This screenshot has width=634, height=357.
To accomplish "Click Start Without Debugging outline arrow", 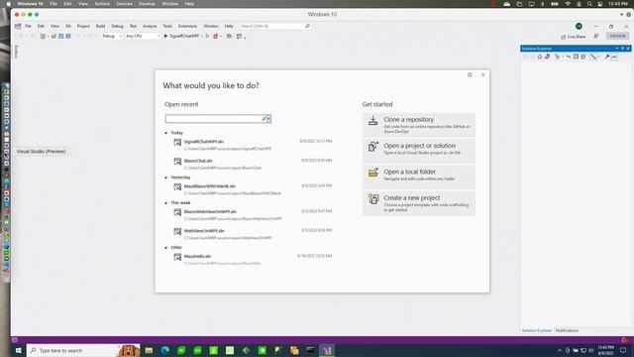I will (207, 36).
